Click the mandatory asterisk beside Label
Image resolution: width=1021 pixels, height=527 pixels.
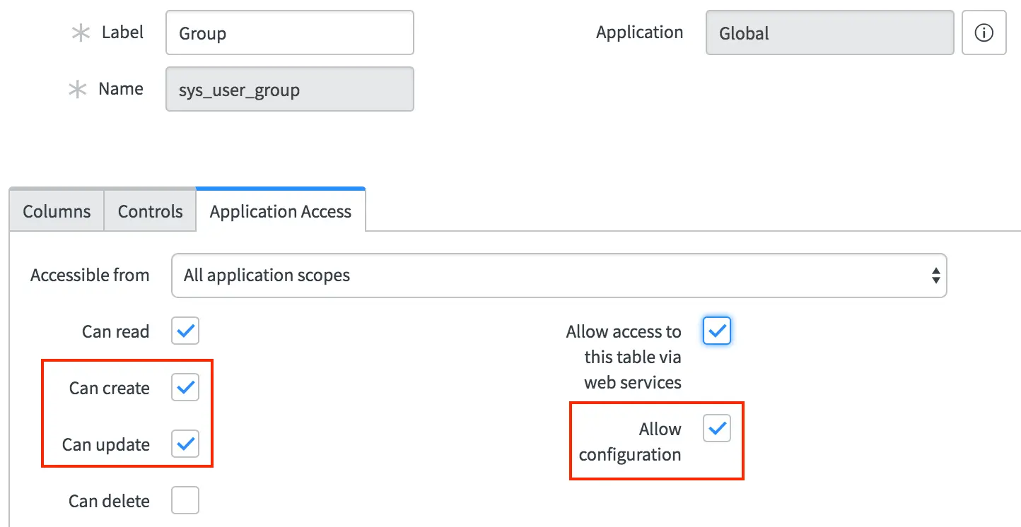81,33
